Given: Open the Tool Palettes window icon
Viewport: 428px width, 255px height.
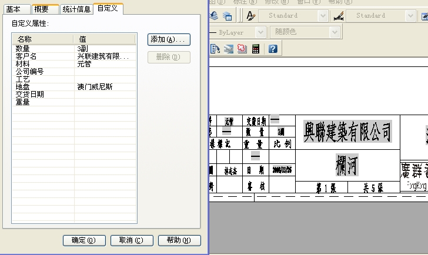Looking at the screenshot, I should click(215, 49).
